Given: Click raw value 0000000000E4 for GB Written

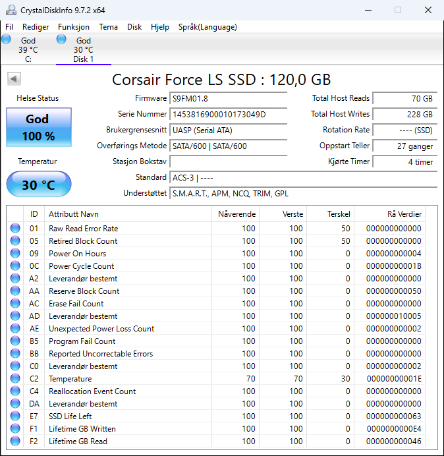Looking at the screenshot, I should (x=394, y=429).
